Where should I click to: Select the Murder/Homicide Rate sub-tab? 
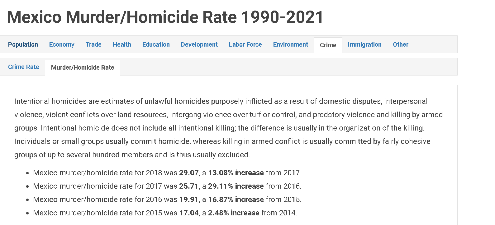point(83,67)
